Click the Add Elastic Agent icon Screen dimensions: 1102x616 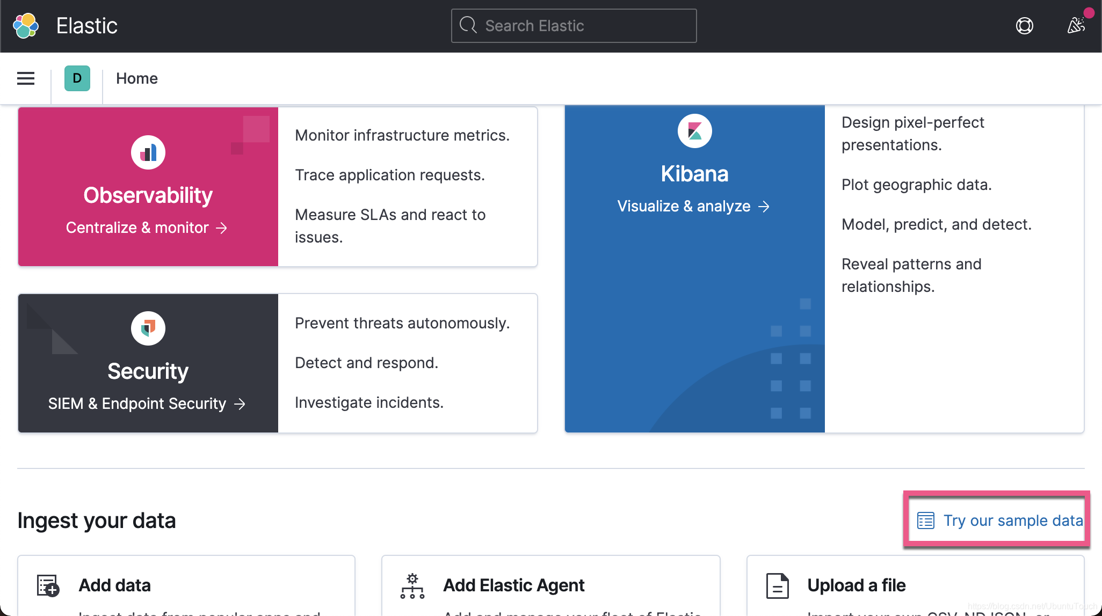click(412, 585)
